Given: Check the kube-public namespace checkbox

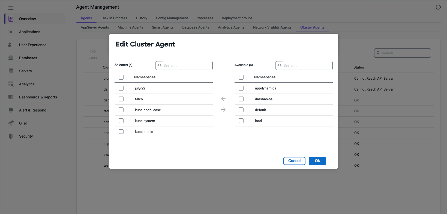Looking at the screenshot, I should 121,132.
